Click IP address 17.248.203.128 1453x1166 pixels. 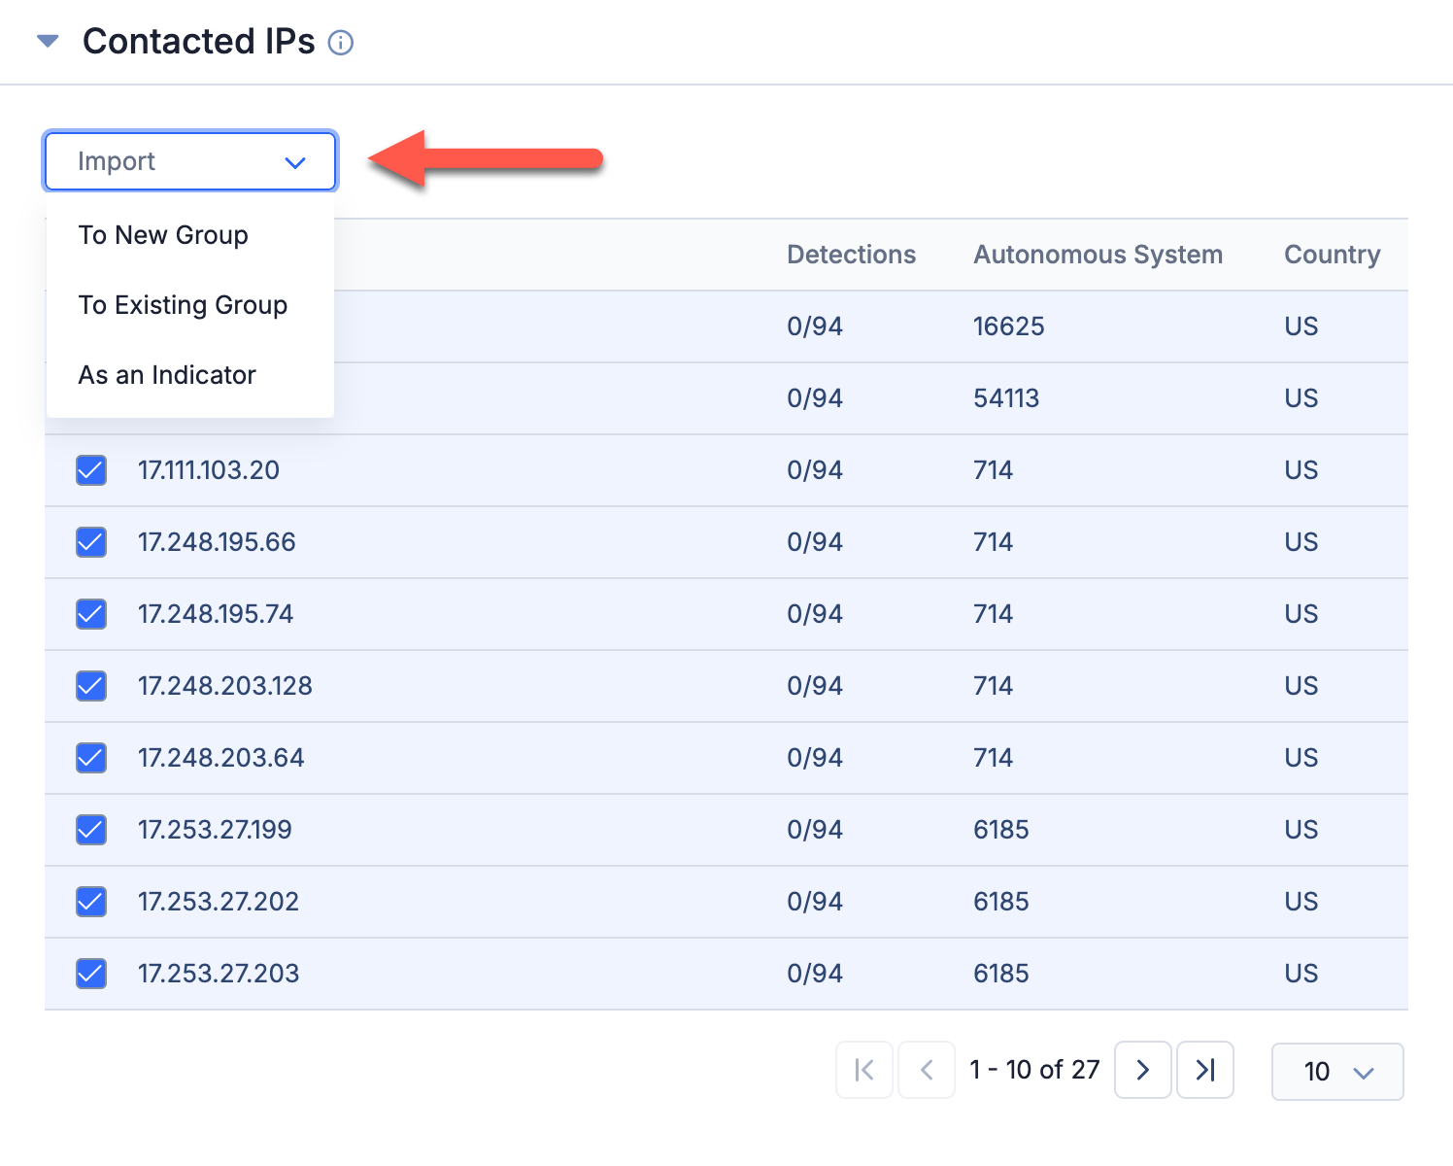(225, 686)
